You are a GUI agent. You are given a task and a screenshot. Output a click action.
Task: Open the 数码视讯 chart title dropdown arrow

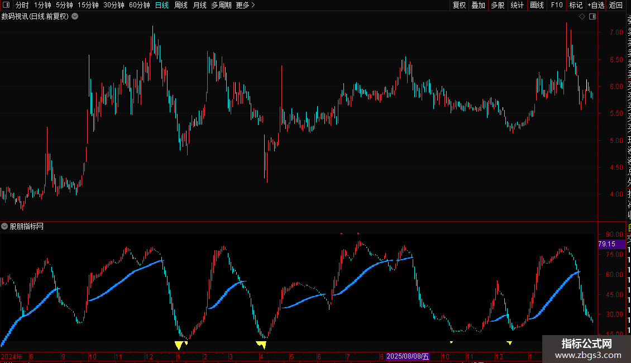pyautogui.click(x=75, y=17)
